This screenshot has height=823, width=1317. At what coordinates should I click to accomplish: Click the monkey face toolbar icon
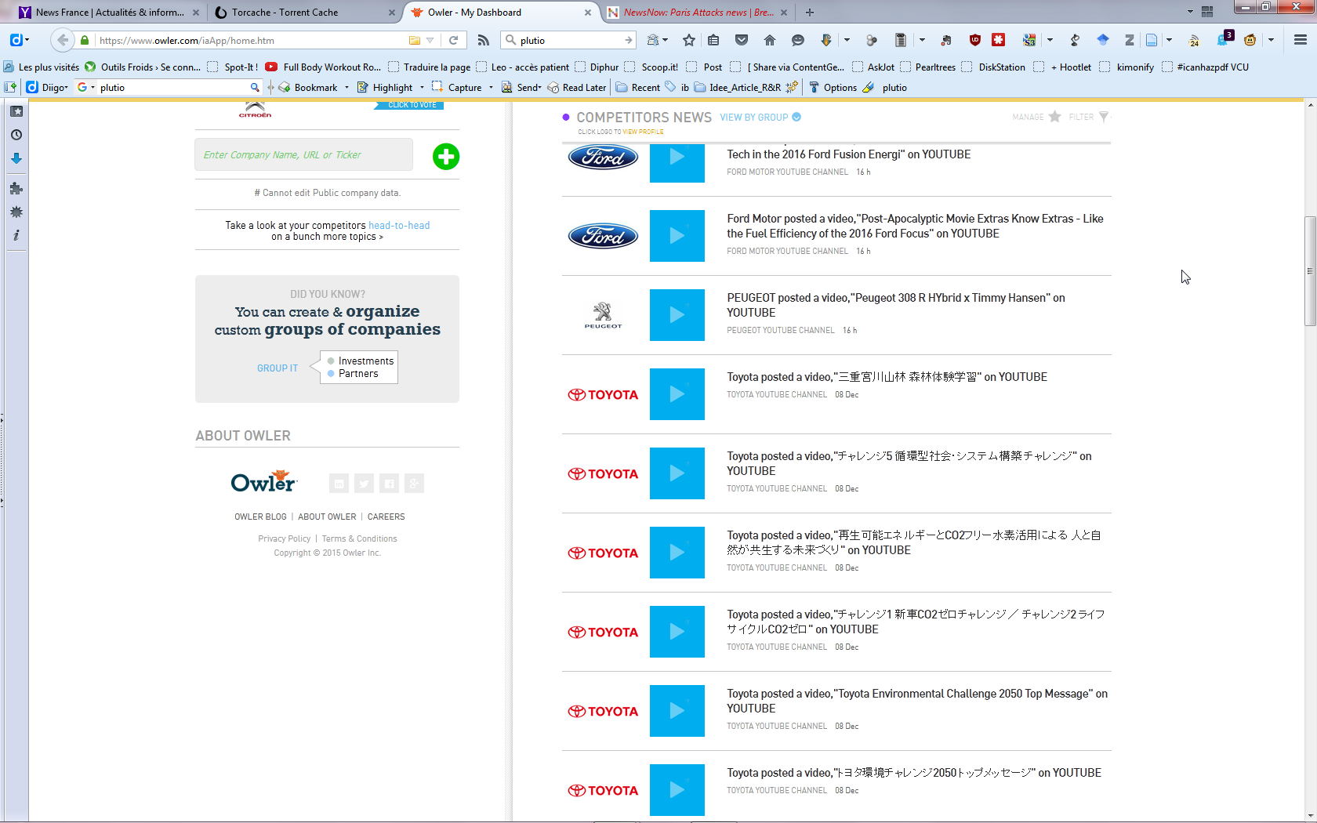click(1250, 40)
